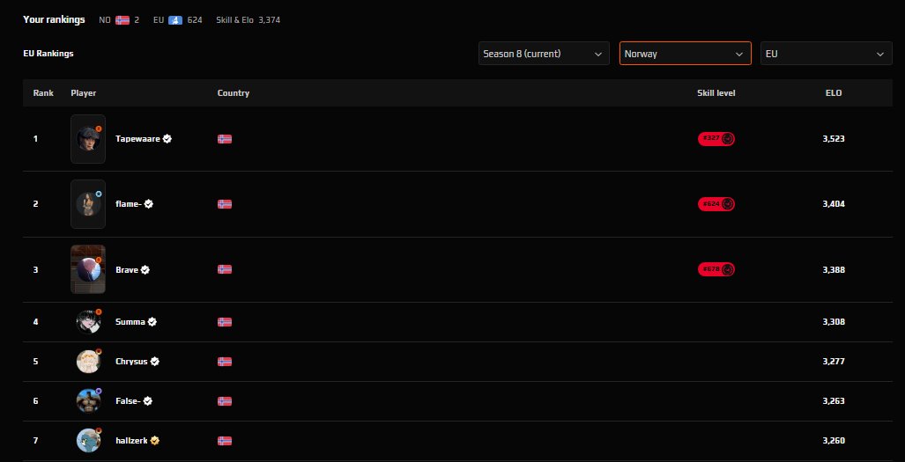Open Brave player profile link
Viewport: 905px width, 462px height.
click(126, 269)
